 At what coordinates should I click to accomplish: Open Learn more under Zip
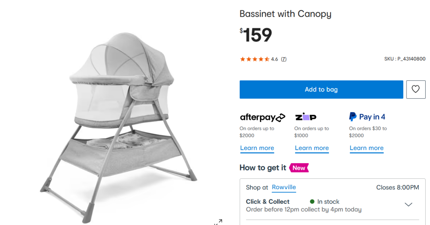coord(312,148)
